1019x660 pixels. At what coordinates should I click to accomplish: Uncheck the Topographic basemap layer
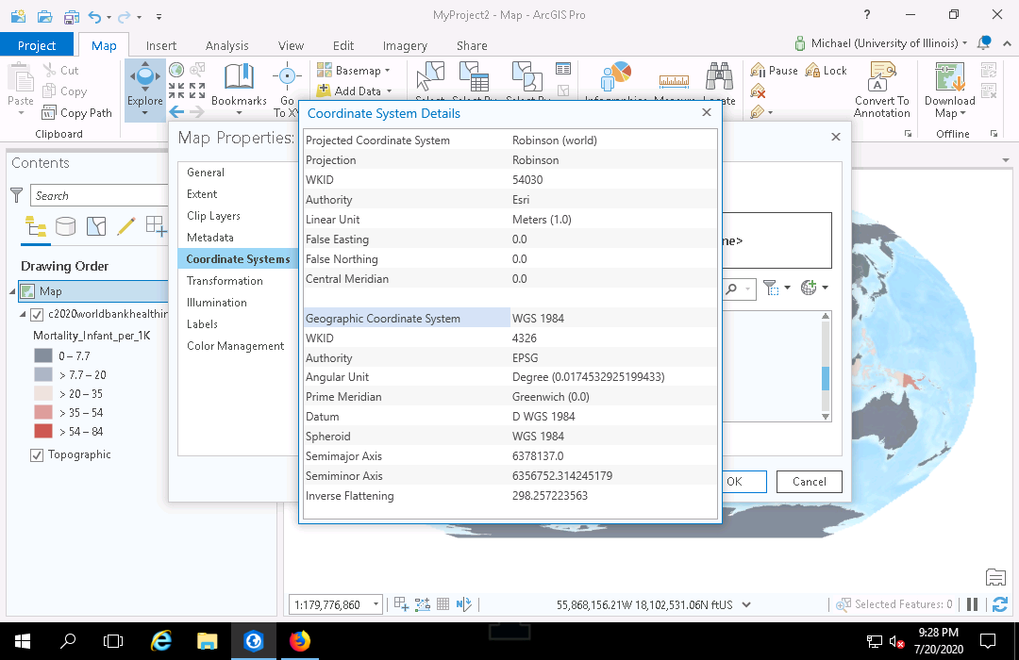[37, 455]
